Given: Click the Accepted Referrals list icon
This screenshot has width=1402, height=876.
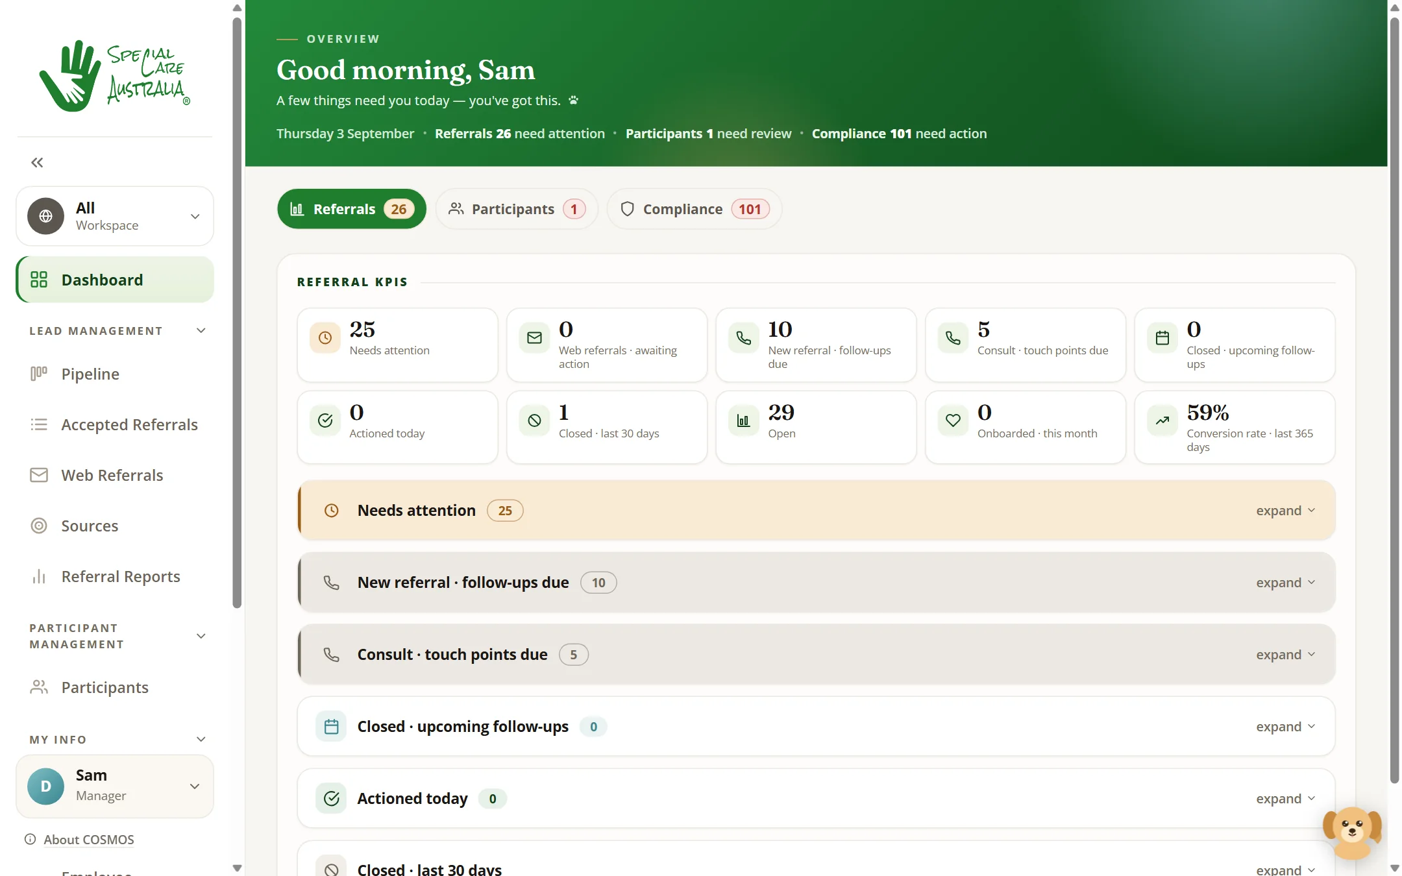Looking at the screenshot, I should point(39,424).
